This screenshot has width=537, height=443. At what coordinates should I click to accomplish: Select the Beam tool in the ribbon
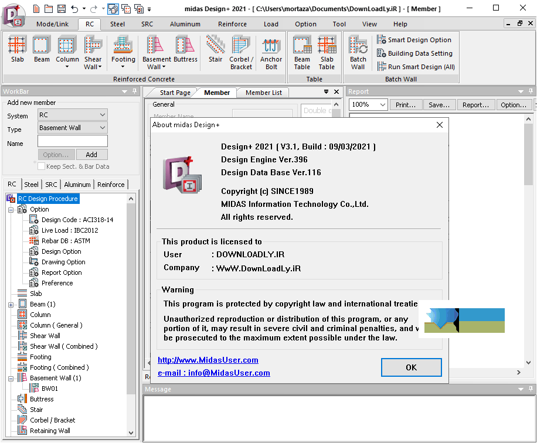[42, 50]
